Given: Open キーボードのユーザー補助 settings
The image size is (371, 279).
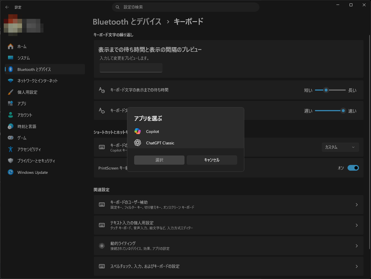Looking at the screenshot, I should tap(229, 205).
